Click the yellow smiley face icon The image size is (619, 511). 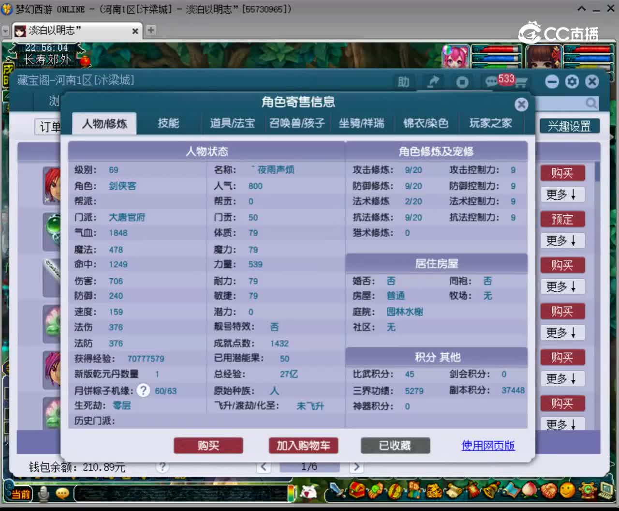tap(568, 490)
